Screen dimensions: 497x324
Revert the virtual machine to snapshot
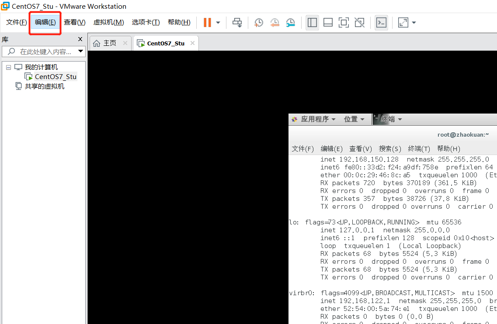coord(275,22)
